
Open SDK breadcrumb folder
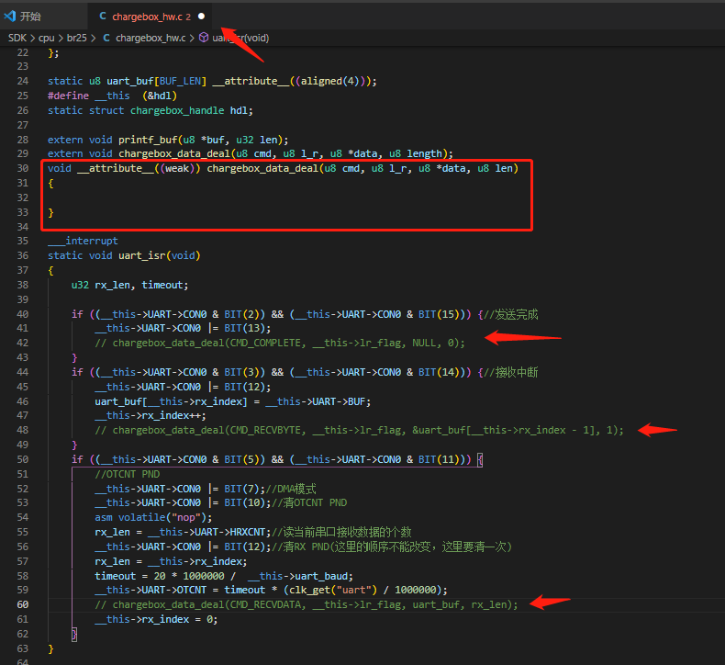17,38
